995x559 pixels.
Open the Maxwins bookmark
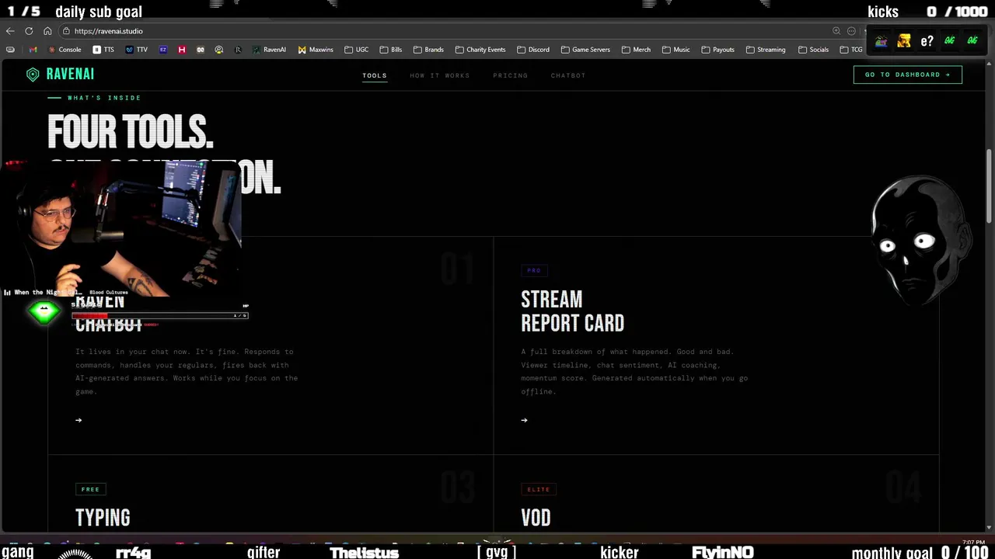[316, 50]
